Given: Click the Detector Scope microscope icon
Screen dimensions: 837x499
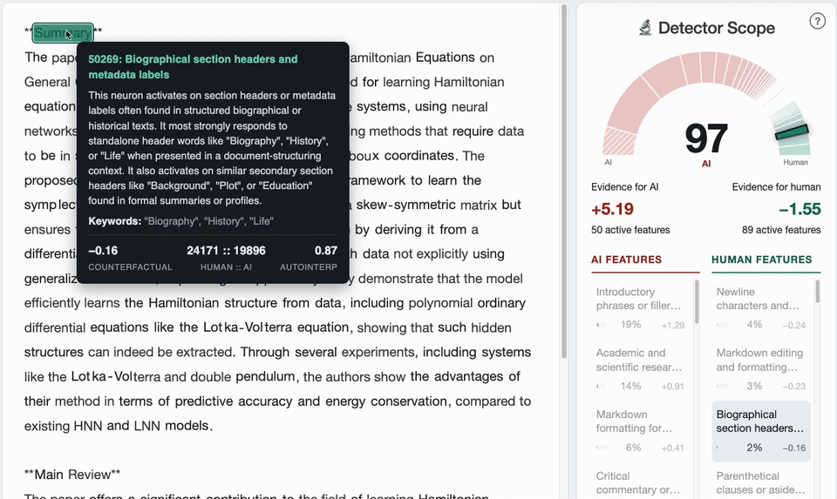Looking at the screenshot, I should tap(645, 28).
